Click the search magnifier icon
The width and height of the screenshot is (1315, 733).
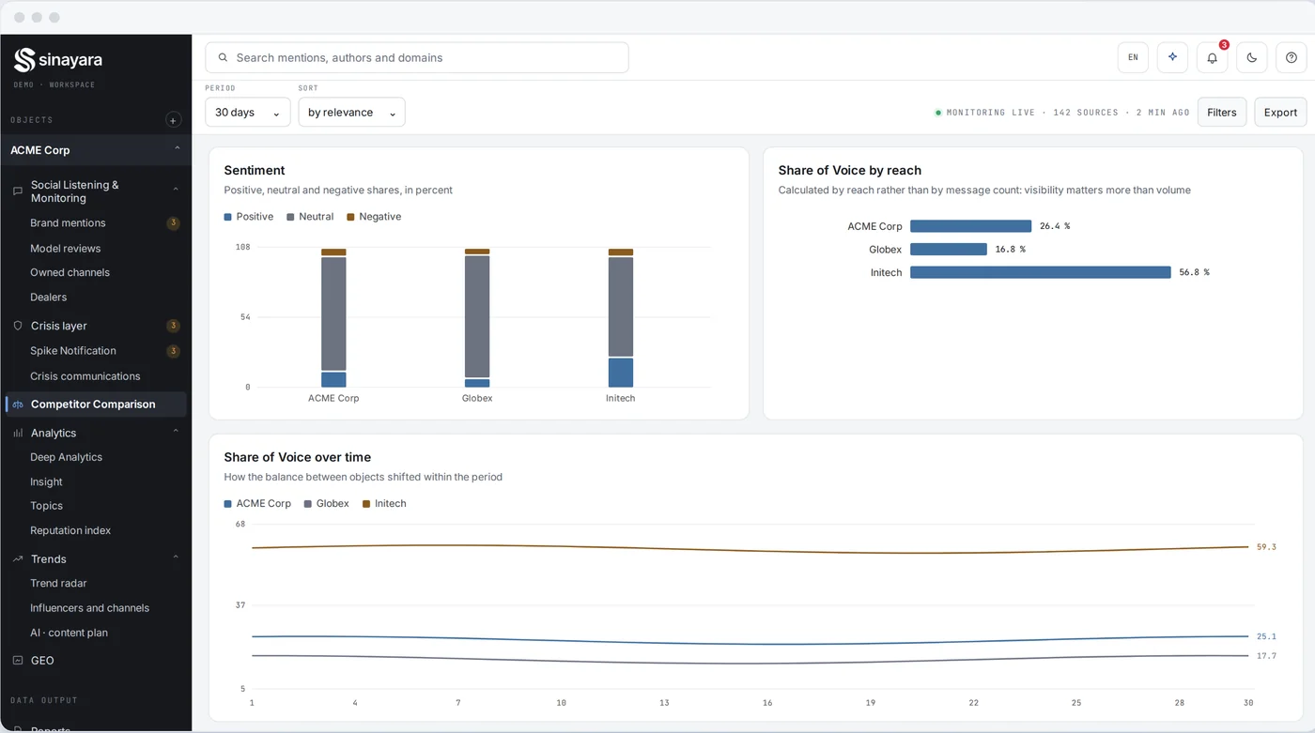(223, 57)
